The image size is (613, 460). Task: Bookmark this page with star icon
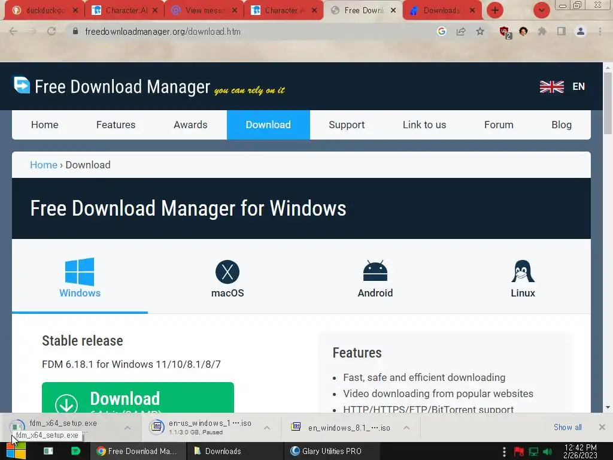(x=480, y=31)
